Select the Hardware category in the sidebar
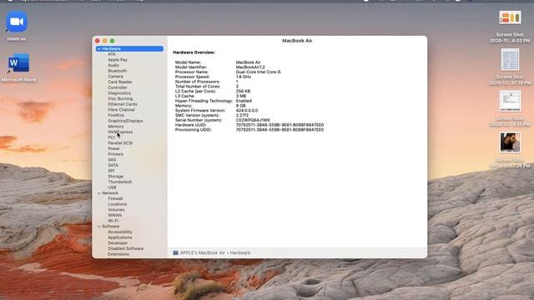Viewport: 534px width, 300px height. 129,48
